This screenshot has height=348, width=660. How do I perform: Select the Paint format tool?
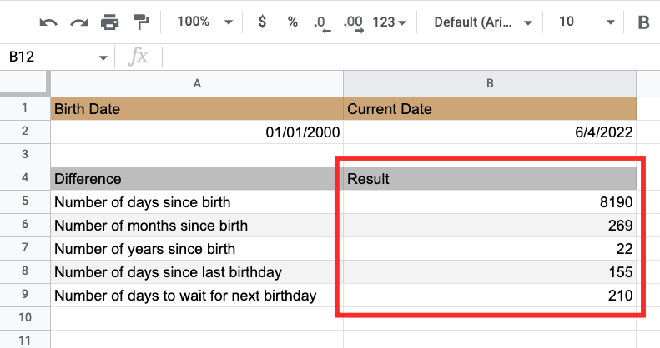coord(141,22)
